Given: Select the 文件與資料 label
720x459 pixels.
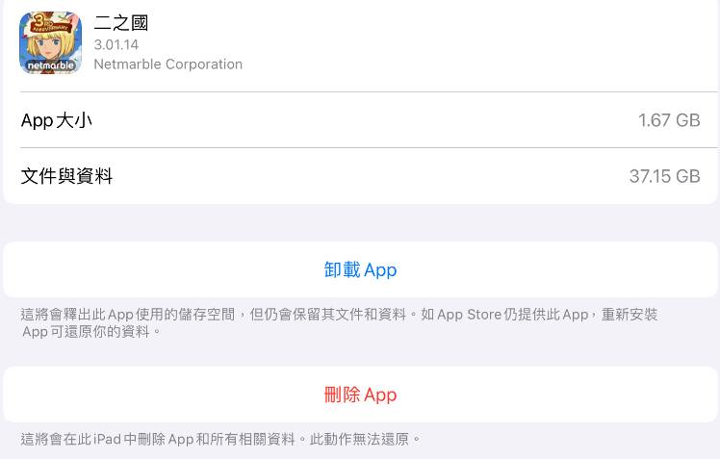Looking at the screenshot, I should tap(66, 176).
